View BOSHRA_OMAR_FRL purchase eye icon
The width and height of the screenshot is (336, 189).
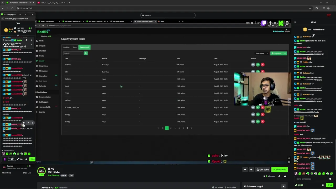coord(253,107)
